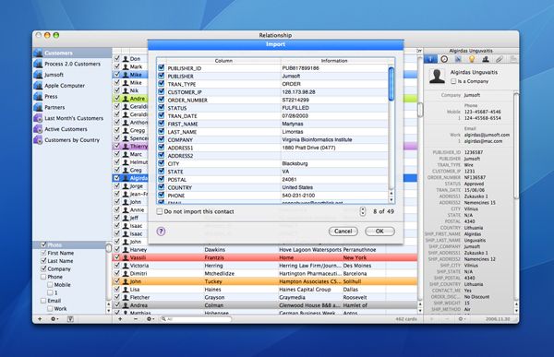Click the FIRST_NAME value Martynas
Screen dimensions: 554x357
point(292,124)
